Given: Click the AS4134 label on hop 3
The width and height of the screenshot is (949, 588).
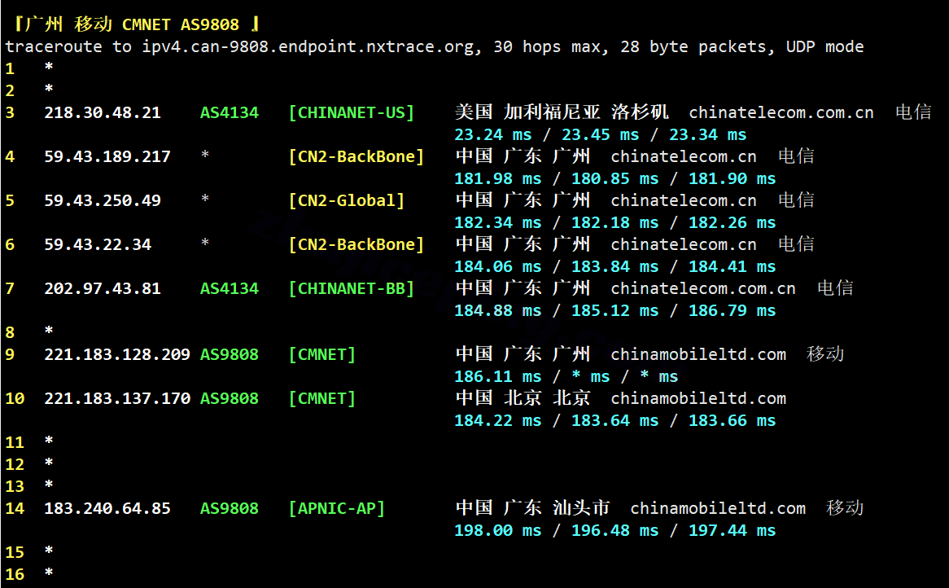Looking at the screenshot, I should [230, 112].
